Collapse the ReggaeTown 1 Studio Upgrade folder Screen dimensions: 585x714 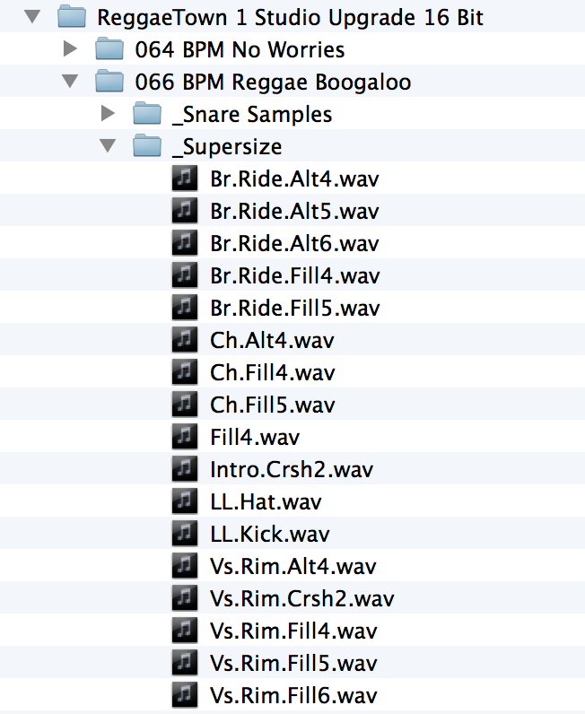(33, 17)
